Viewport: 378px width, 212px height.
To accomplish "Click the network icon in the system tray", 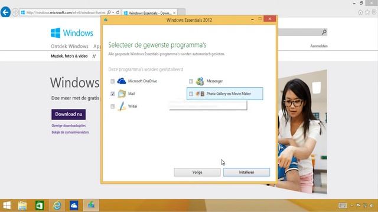I will 365,206.
